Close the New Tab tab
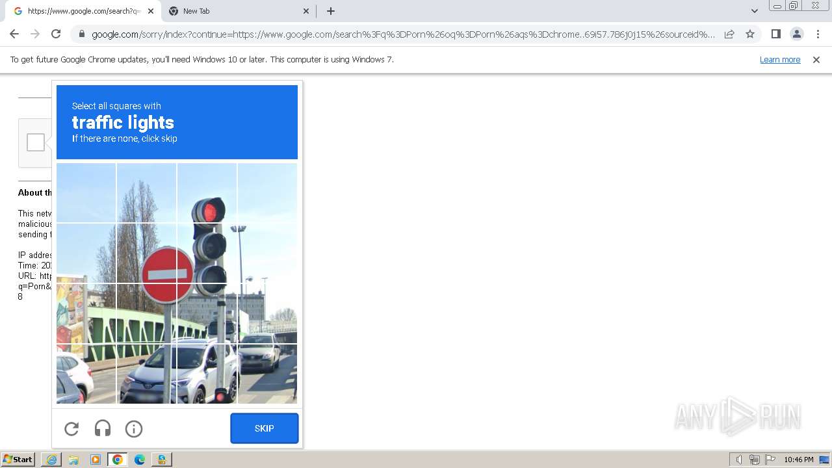This screenshot has height=468, width=832. pyautogui.click(x=306, y=11)
